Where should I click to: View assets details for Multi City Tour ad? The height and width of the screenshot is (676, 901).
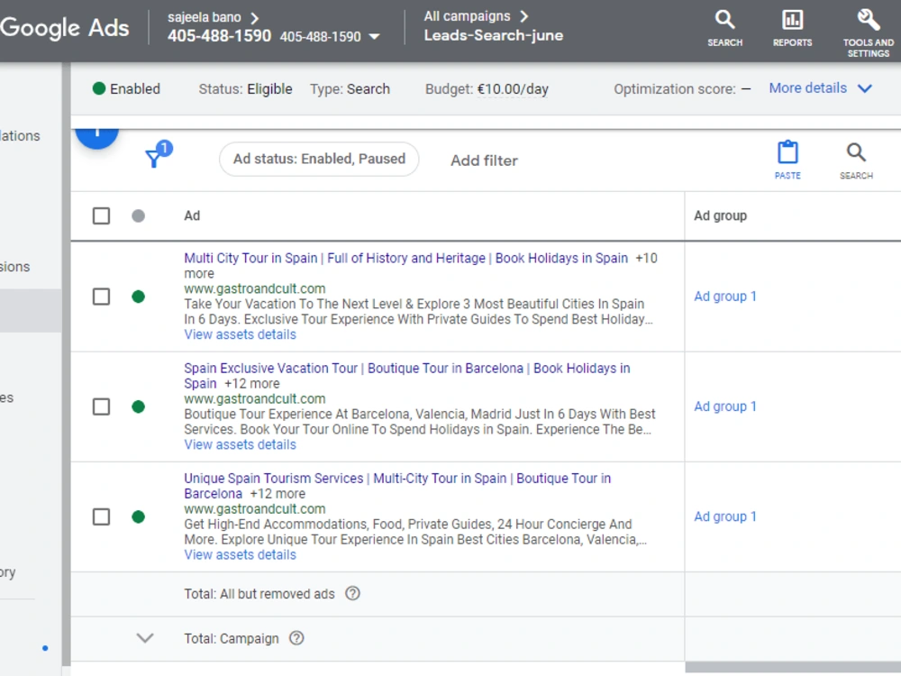tap(241, 334)
